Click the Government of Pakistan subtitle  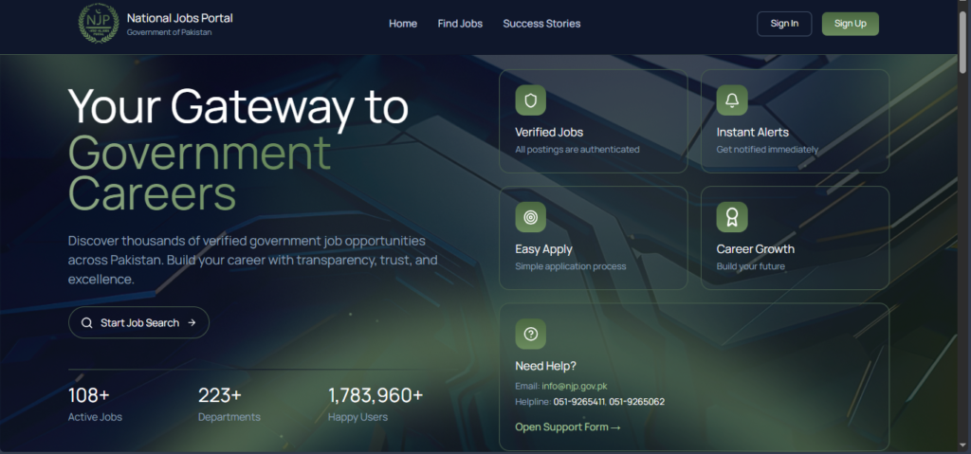tap(169, 32)
